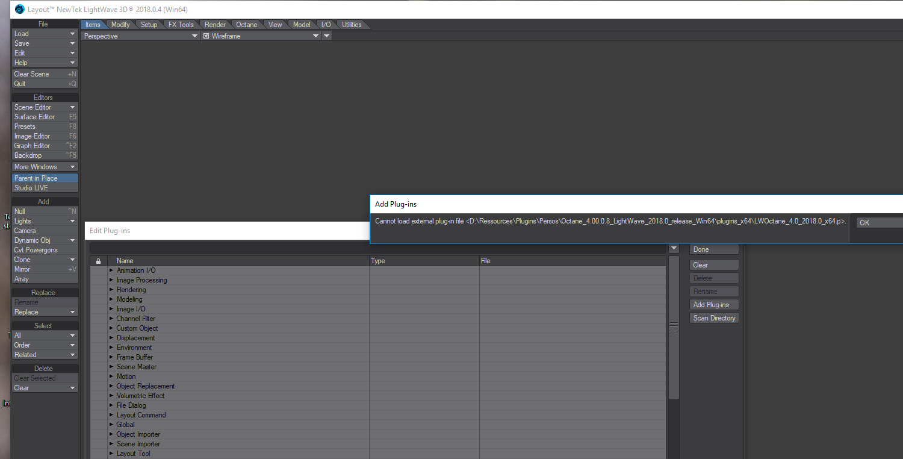Open the Wireframe display mode dropdown

[x=261, y=36]
